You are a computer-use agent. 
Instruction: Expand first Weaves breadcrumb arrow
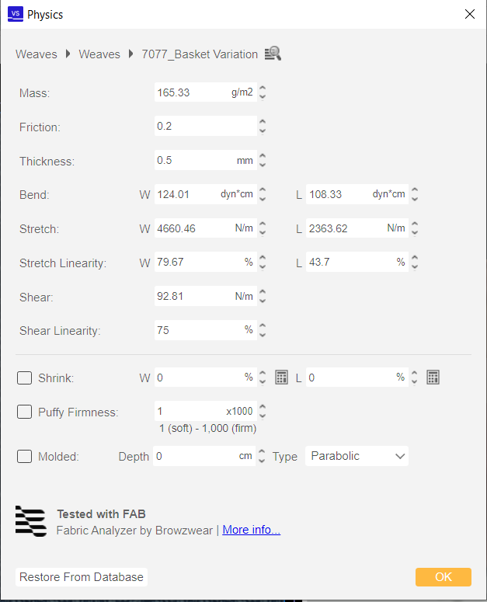click(68, 54)
